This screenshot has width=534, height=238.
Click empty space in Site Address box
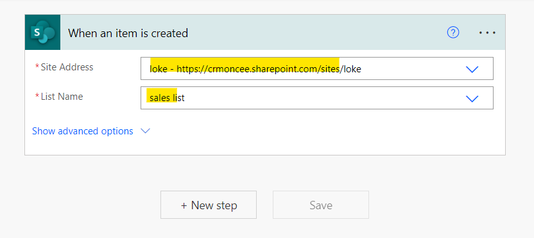click(412, 68)
